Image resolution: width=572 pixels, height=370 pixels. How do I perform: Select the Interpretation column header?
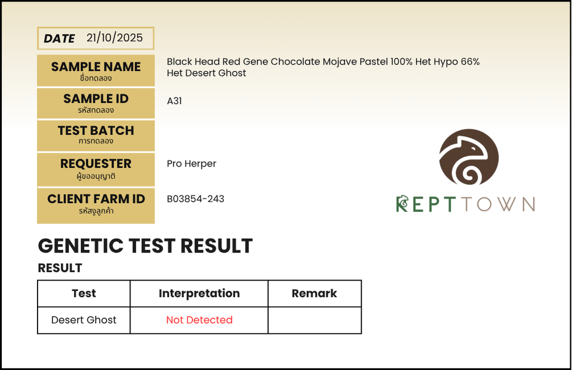click(x=199, y=294)
